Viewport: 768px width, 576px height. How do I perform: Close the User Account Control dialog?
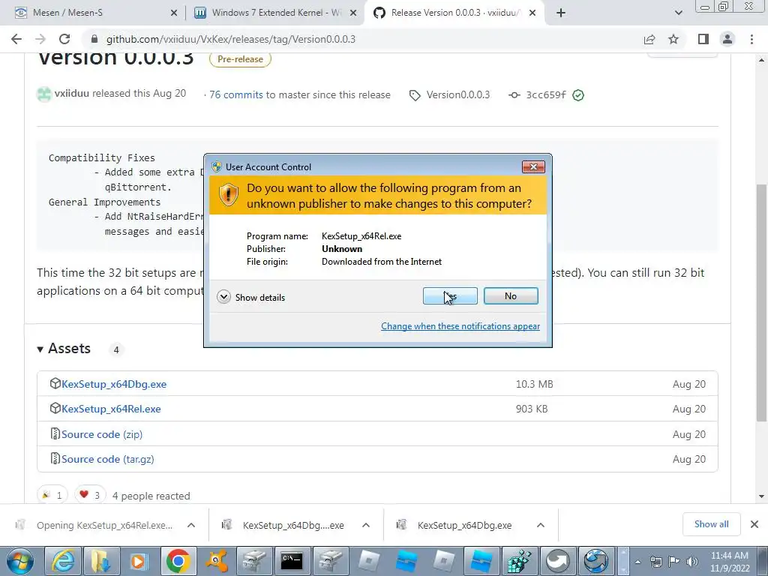coord(533,167)
